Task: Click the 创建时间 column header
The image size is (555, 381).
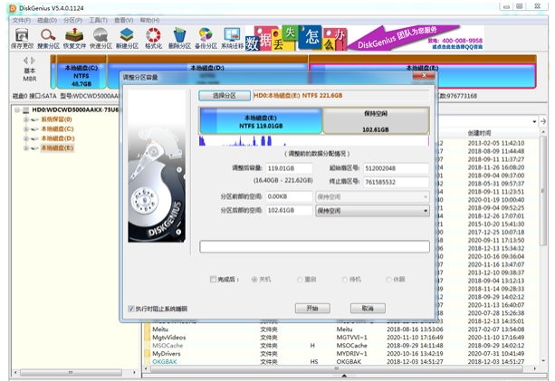Action: 479,133
